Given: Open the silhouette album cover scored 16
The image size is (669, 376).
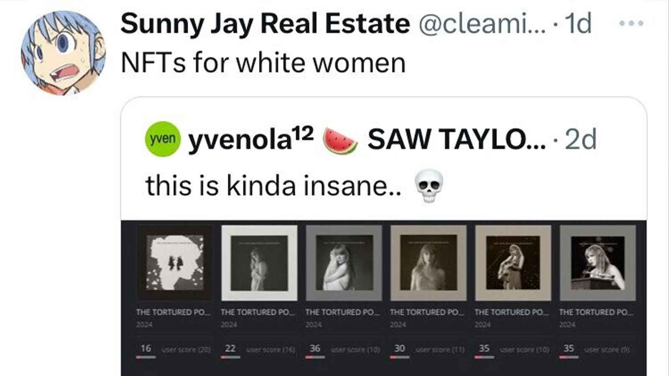Looking at the screenshot, I should click(175, 263).
